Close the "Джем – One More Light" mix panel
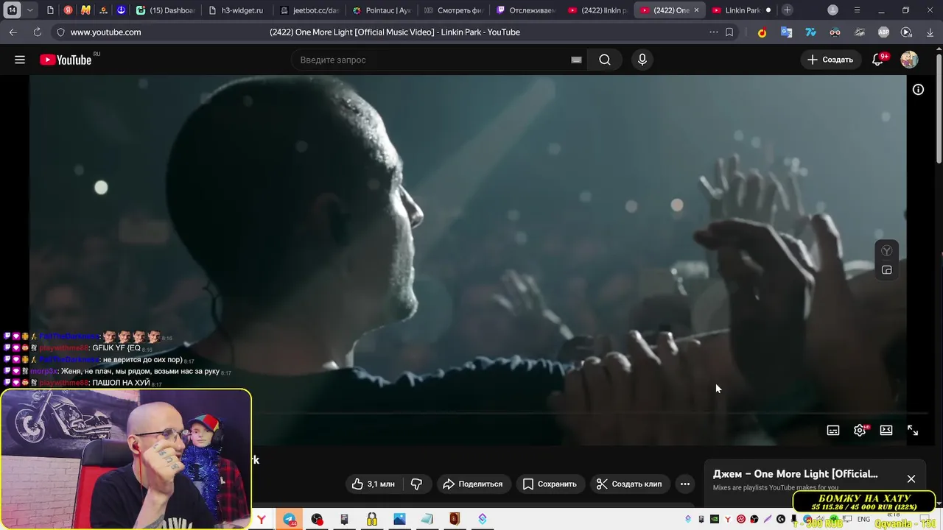This screenshot has width=943, height=530. coord(911,478)
